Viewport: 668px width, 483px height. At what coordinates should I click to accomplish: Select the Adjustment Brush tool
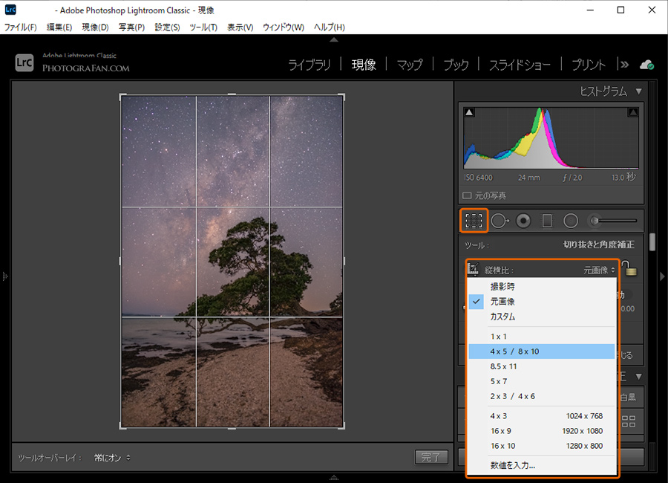click(612, 221)
